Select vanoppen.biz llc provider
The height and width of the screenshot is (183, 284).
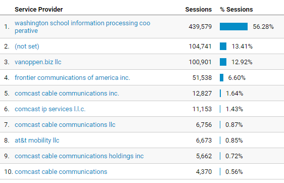[38, 62]
